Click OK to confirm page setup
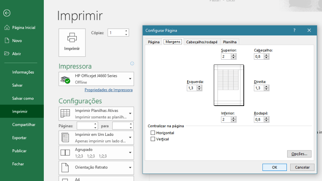Viewport: 322px width, 181px height. click(x=274, y=167)
